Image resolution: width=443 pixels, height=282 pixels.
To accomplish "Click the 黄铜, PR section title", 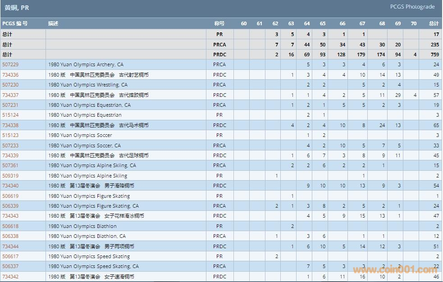I will point(17,8).
